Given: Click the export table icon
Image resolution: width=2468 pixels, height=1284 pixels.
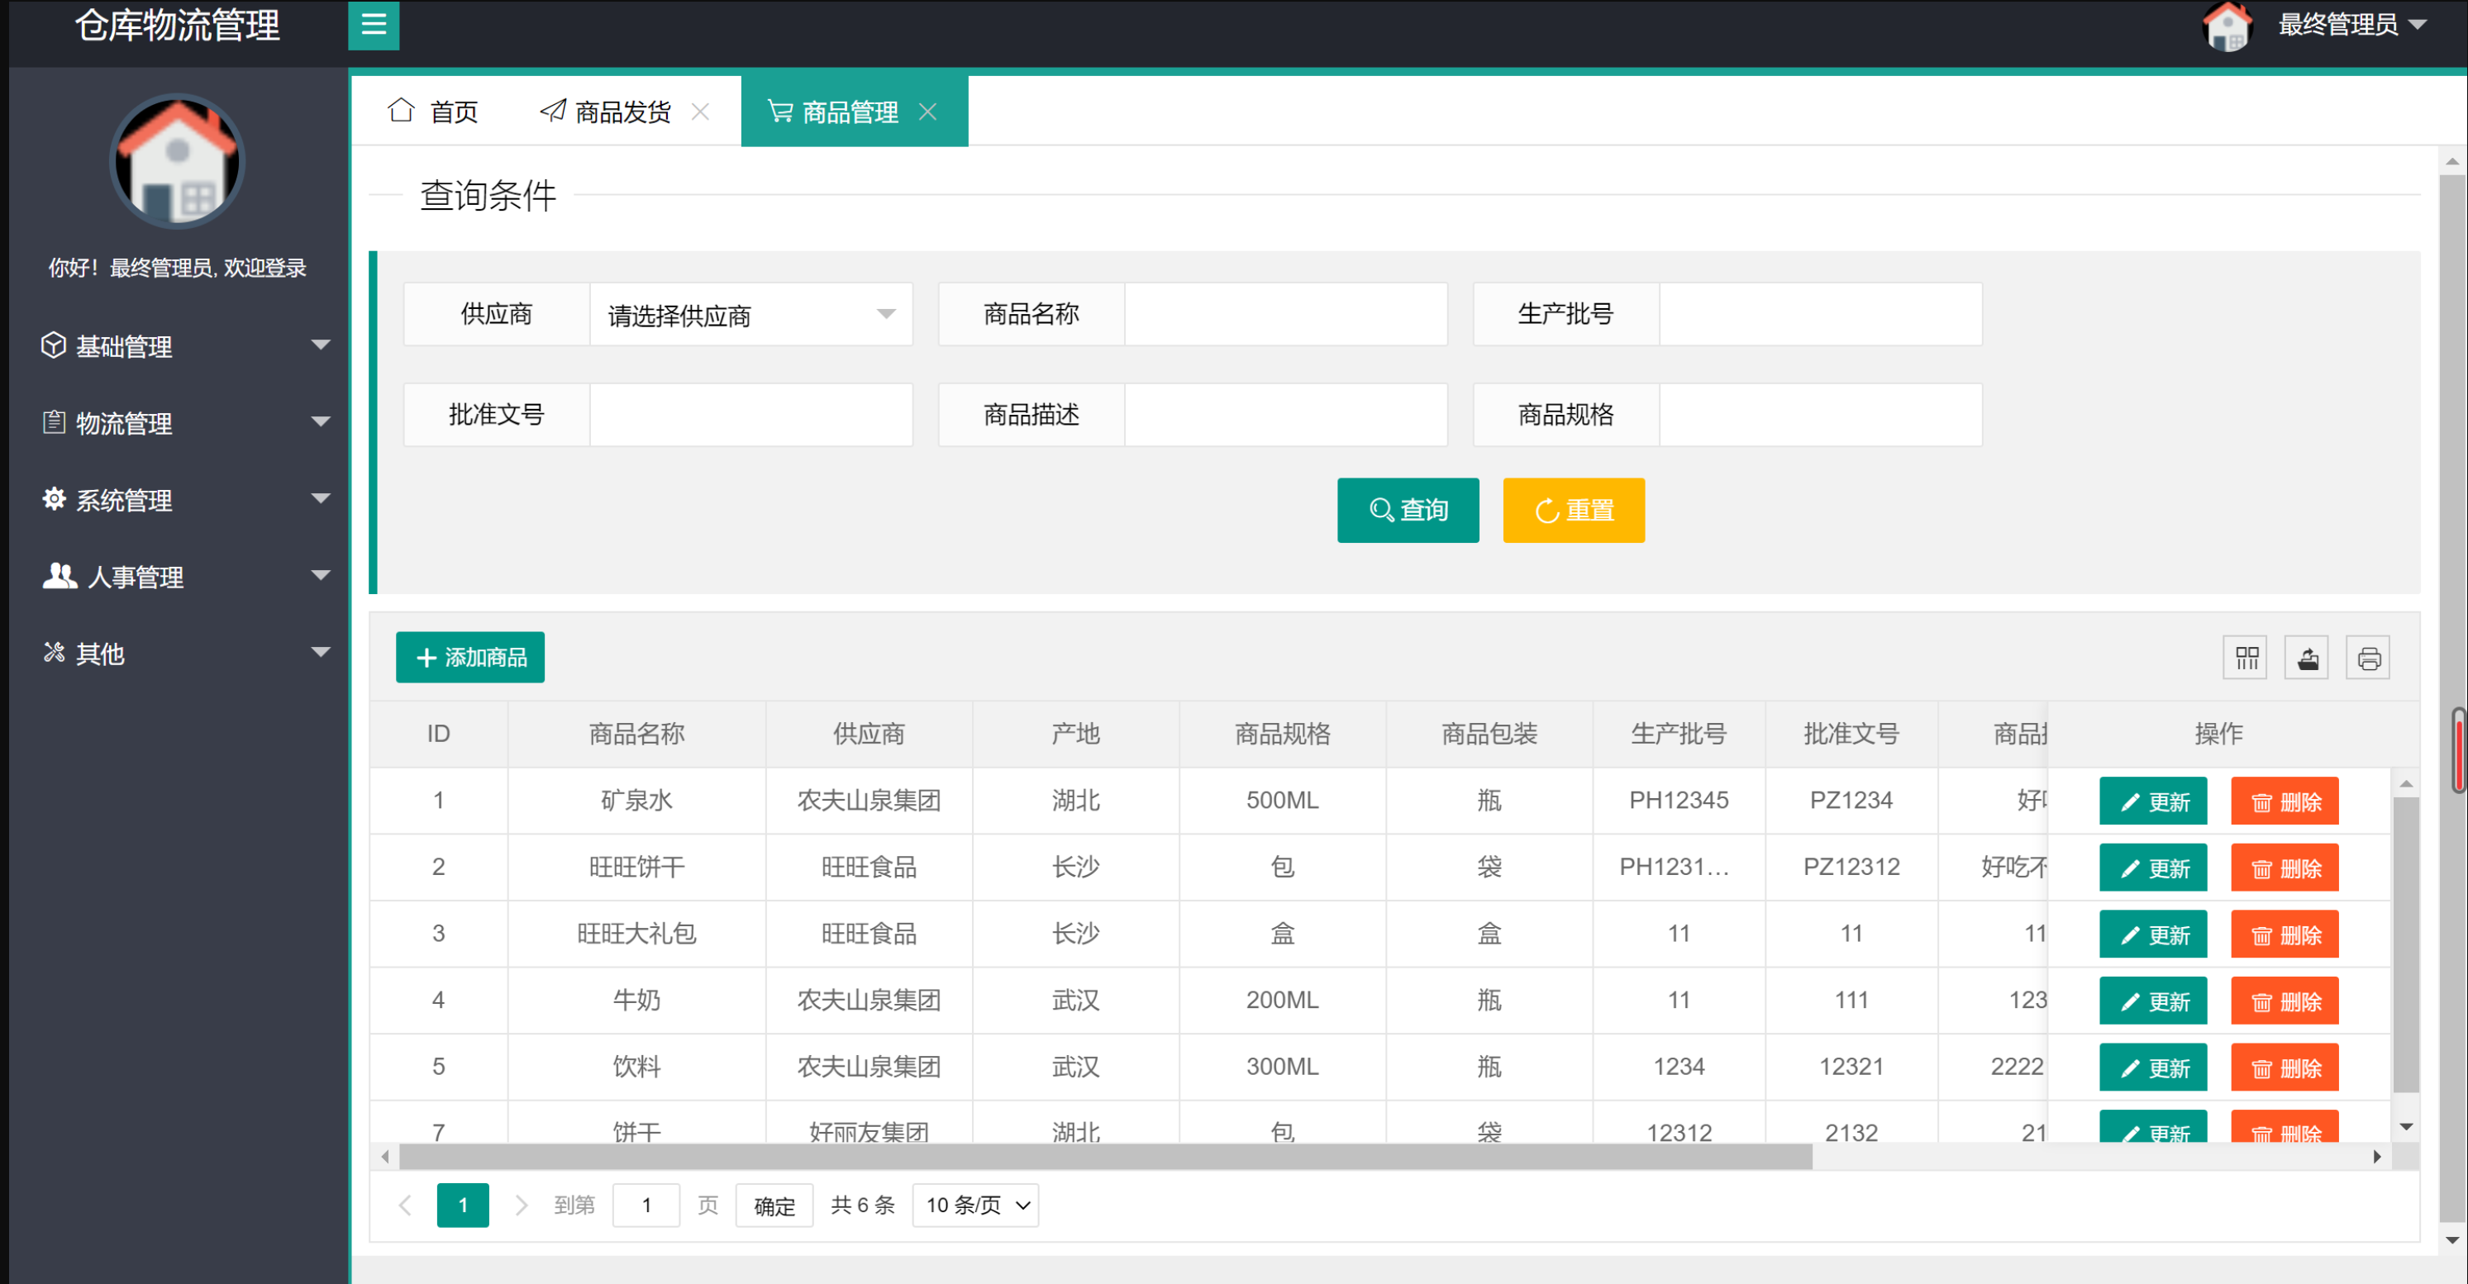Looking at the screenshot, I should point(2306,658).
